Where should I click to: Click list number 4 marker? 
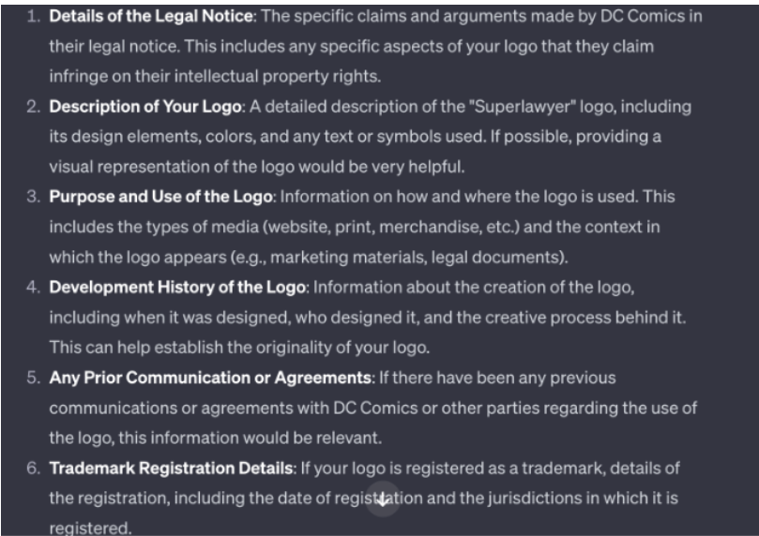pos(32,287)
